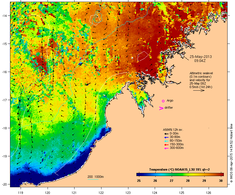This screenshot has height=195, width=235.
Task: Click the cyan 200 1000m isobath legend line
Action: click(x=93, y=179)
